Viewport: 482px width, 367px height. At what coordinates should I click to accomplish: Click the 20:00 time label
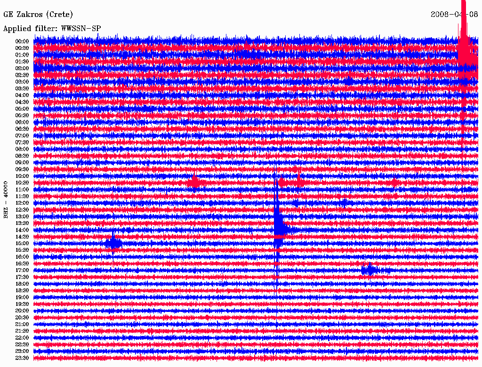click(x=22, y=311)
